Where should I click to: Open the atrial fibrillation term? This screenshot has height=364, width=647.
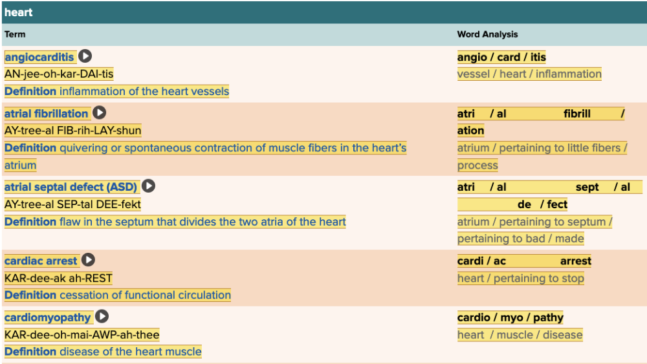[x=46, y=114]
